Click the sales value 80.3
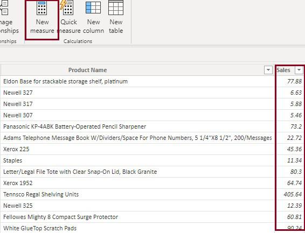The image size is (305, 233). pyautogui.click(x=296, y=172)
